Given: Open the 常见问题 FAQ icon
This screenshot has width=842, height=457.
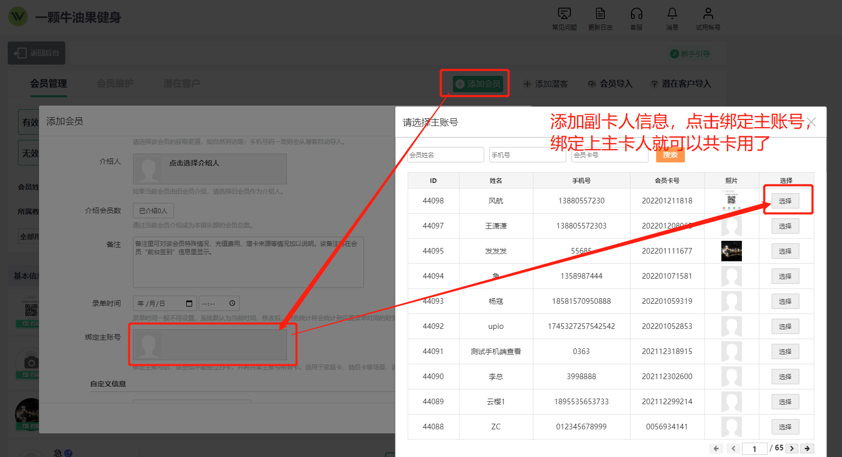Looking at the screenshot, I should click(x=564, y=14).
